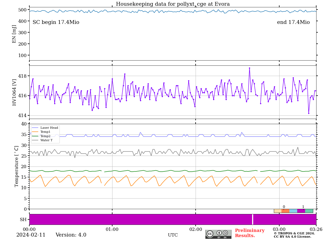Click the SA share-alike circular arrow icon
The height and width of the screenshot is (239, 326).
[x=225, y=233]
